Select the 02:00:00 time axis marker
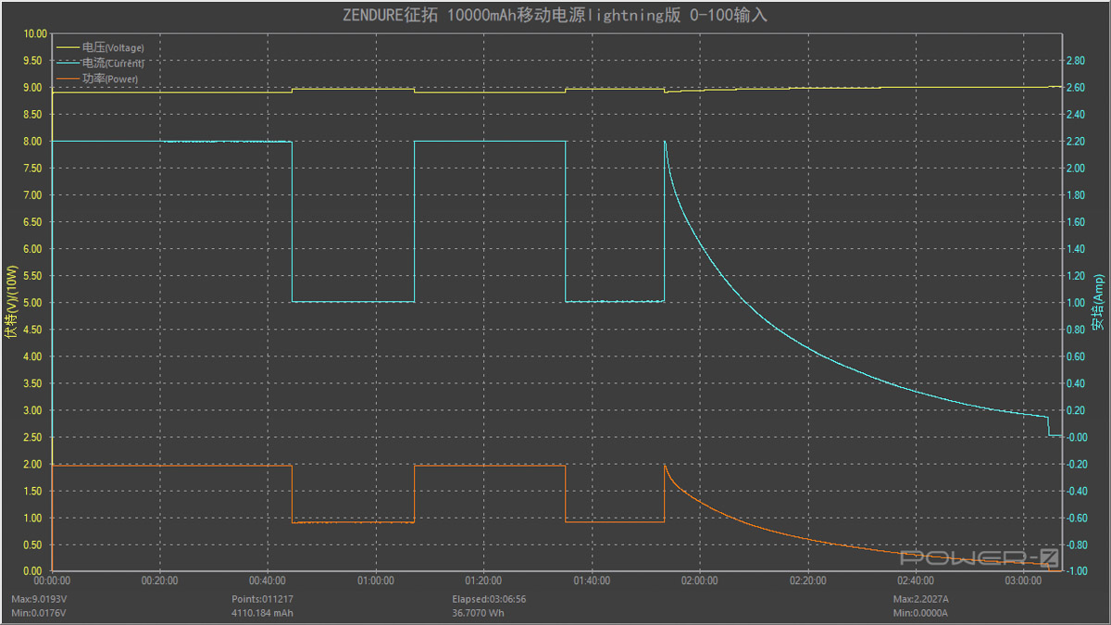Viewport: 1111px width, 625px height. 699,581
